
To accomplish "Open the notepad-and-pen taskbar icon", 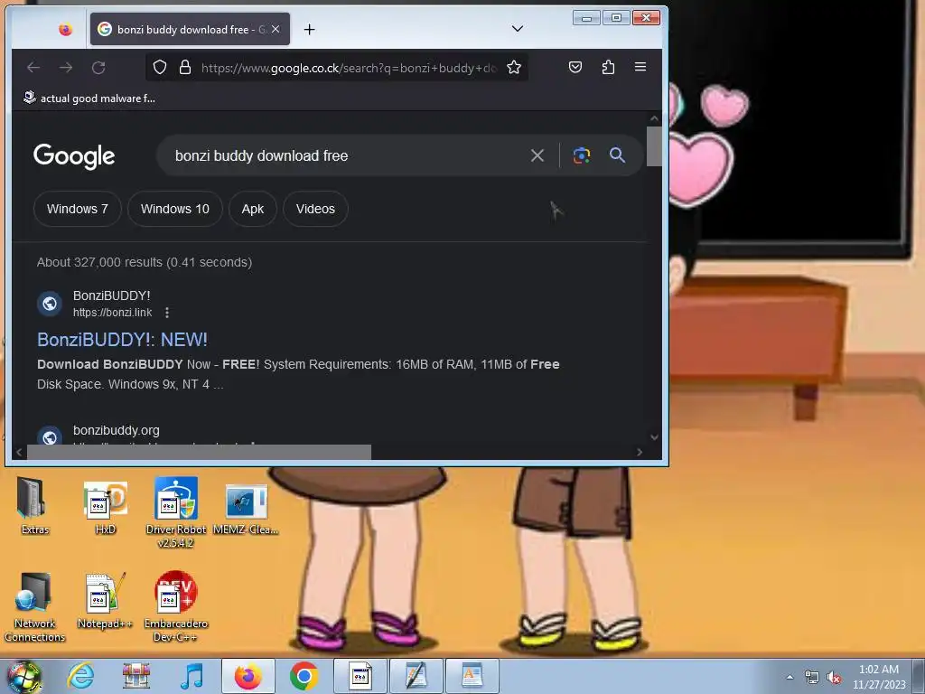I will tap(416, 676).
